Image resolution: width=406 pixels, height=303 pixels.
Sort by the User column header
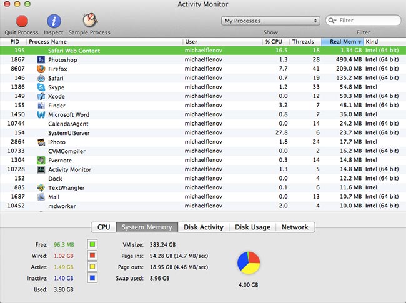click(x=223, y=42)
